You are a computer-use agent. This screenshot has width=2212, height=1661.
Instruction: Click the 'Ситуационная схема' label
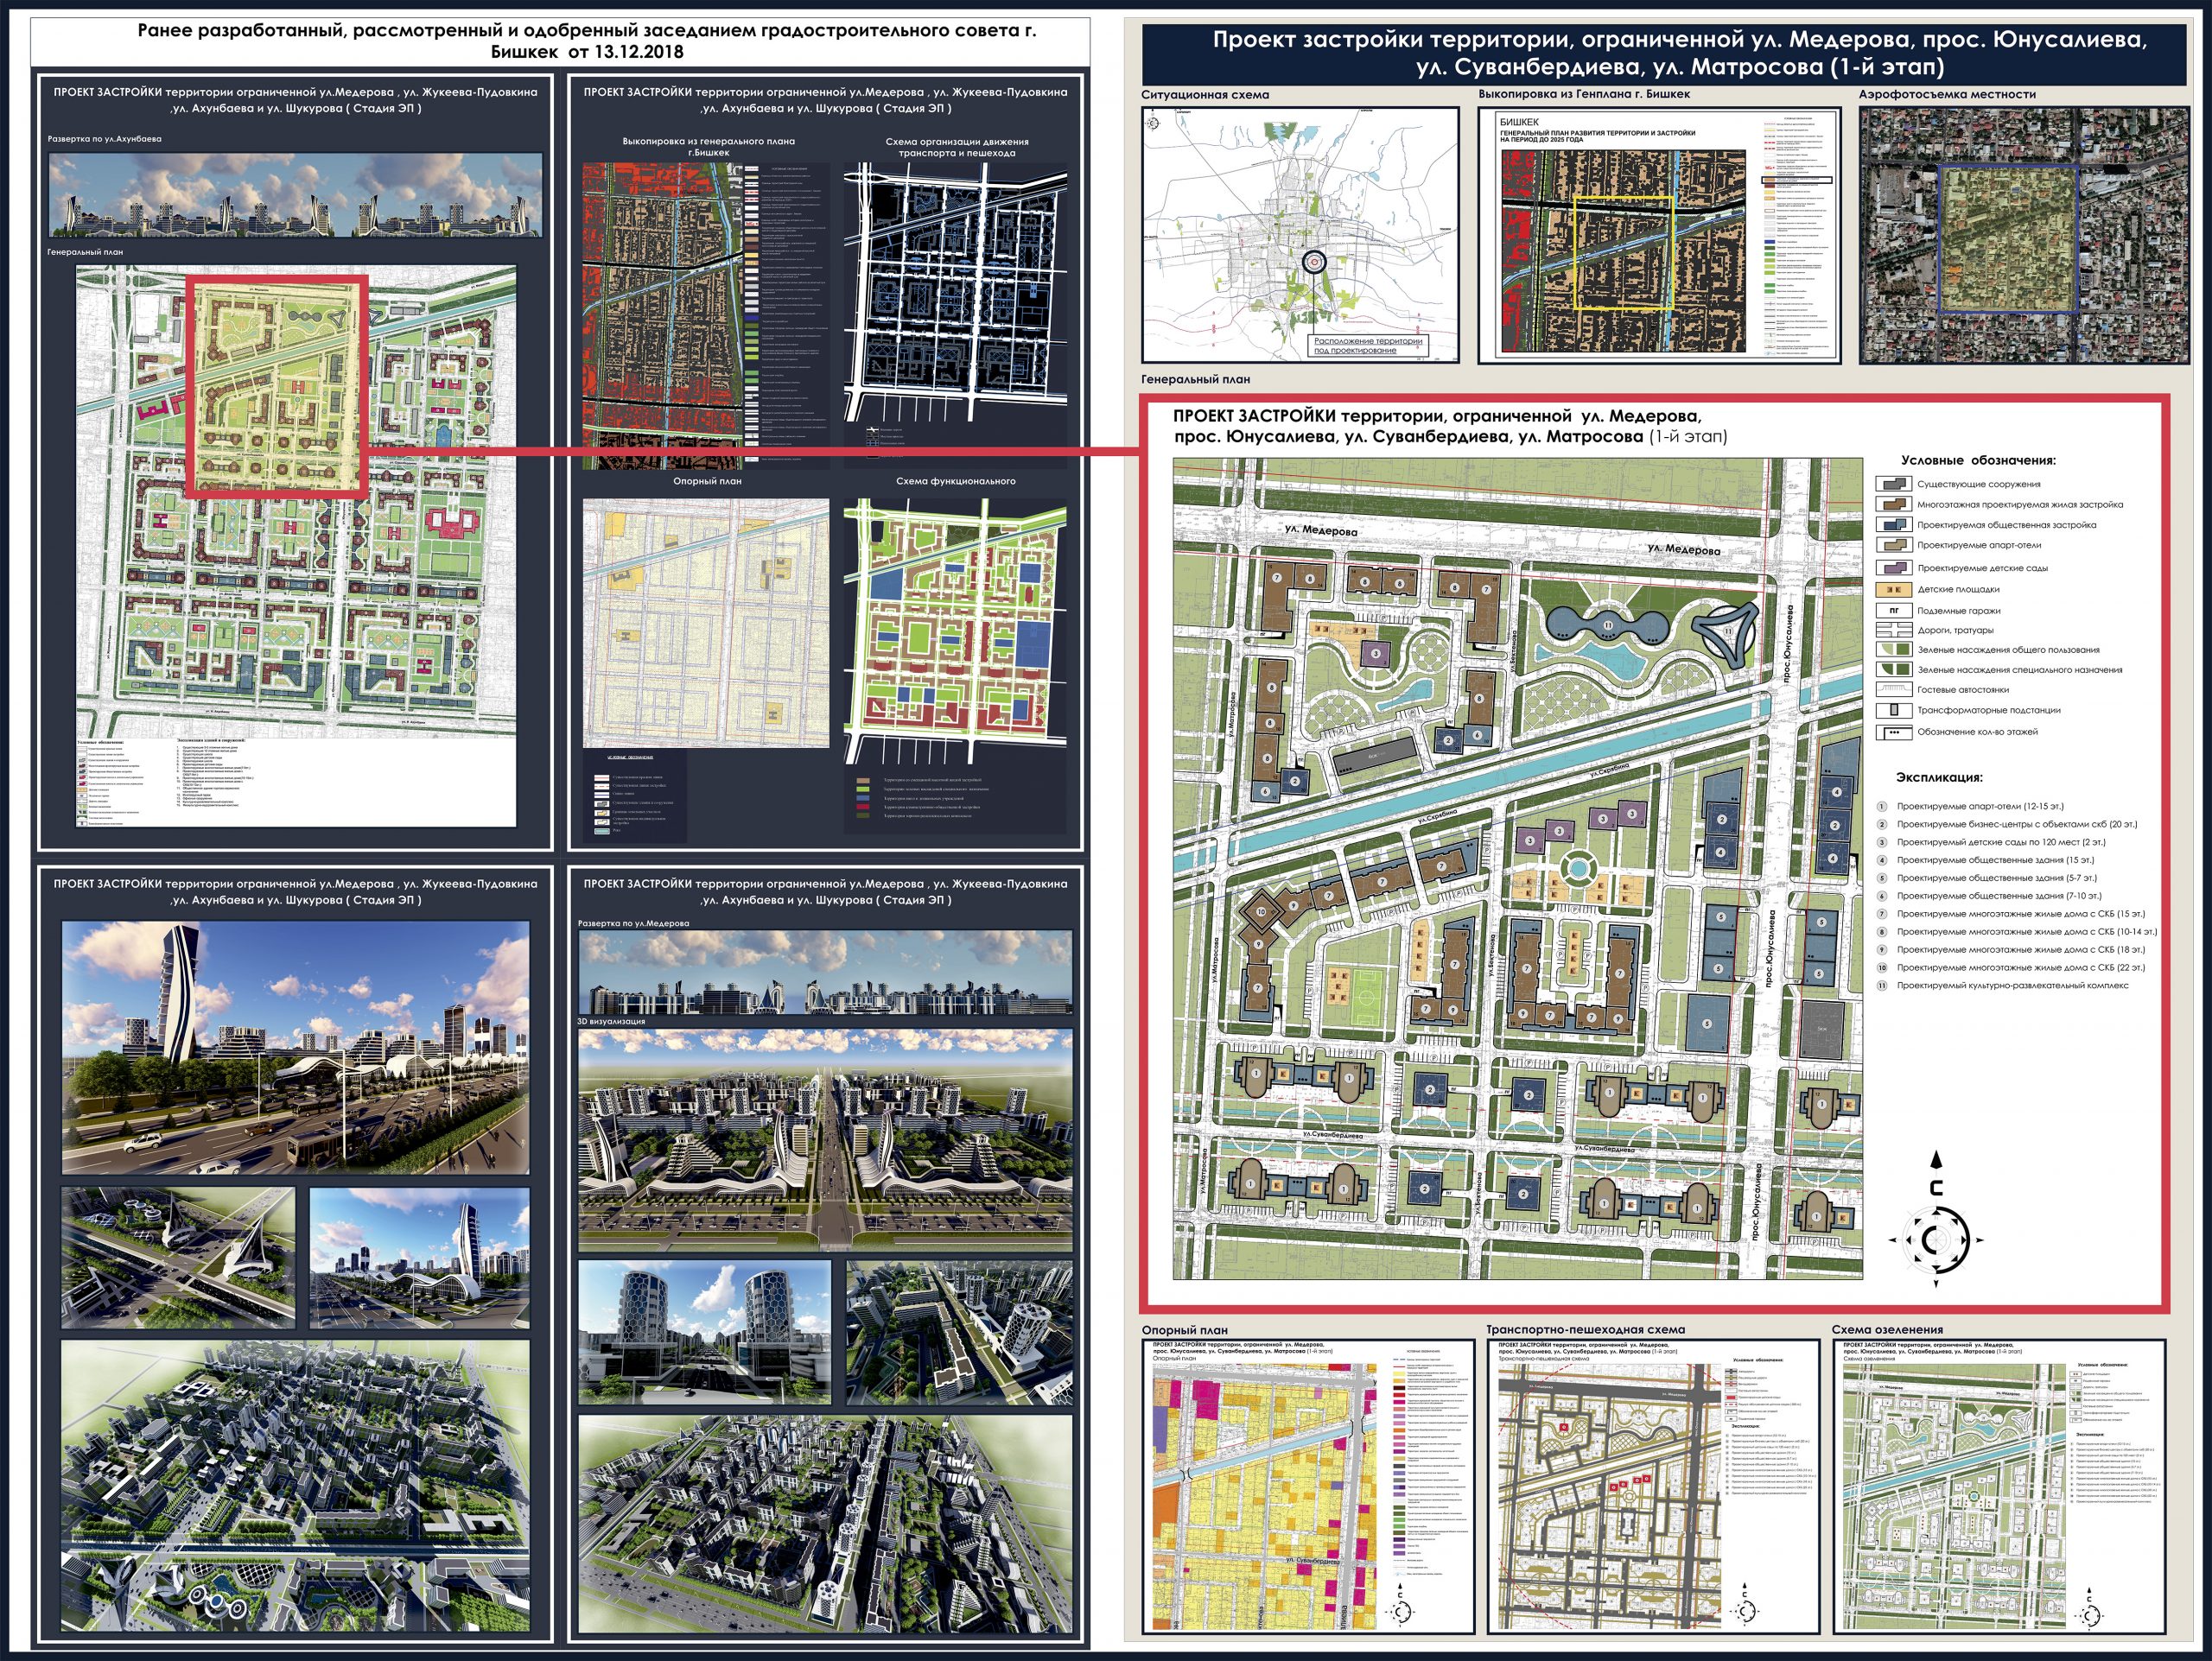click(x=1205, y=95)
